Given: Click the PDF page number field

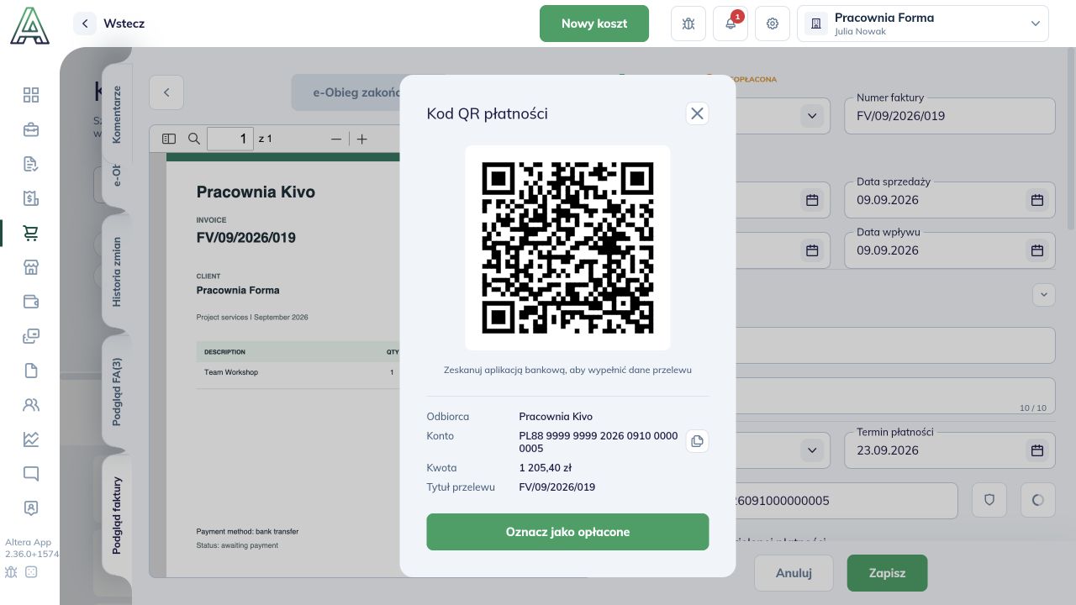Looking at the screenshot, I should 230,139.
